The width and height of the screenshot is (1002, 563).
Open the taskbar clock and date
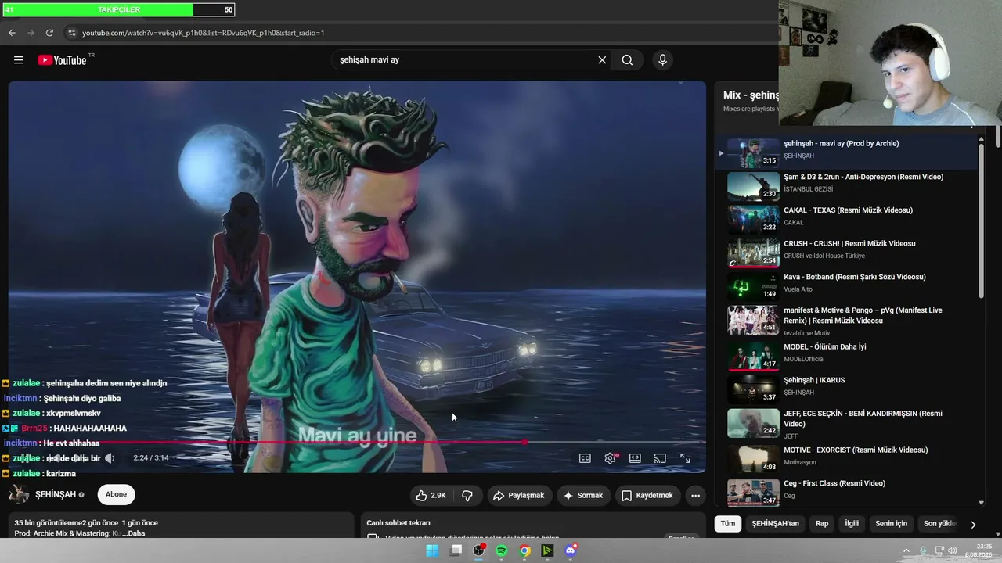click(x=979, y=550)
